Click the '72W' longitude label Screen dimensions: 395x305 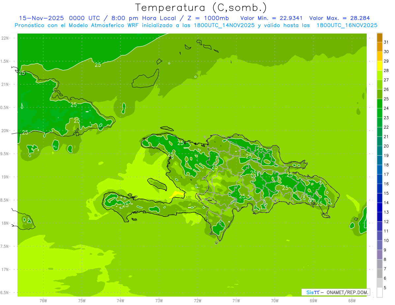(197, 301)
